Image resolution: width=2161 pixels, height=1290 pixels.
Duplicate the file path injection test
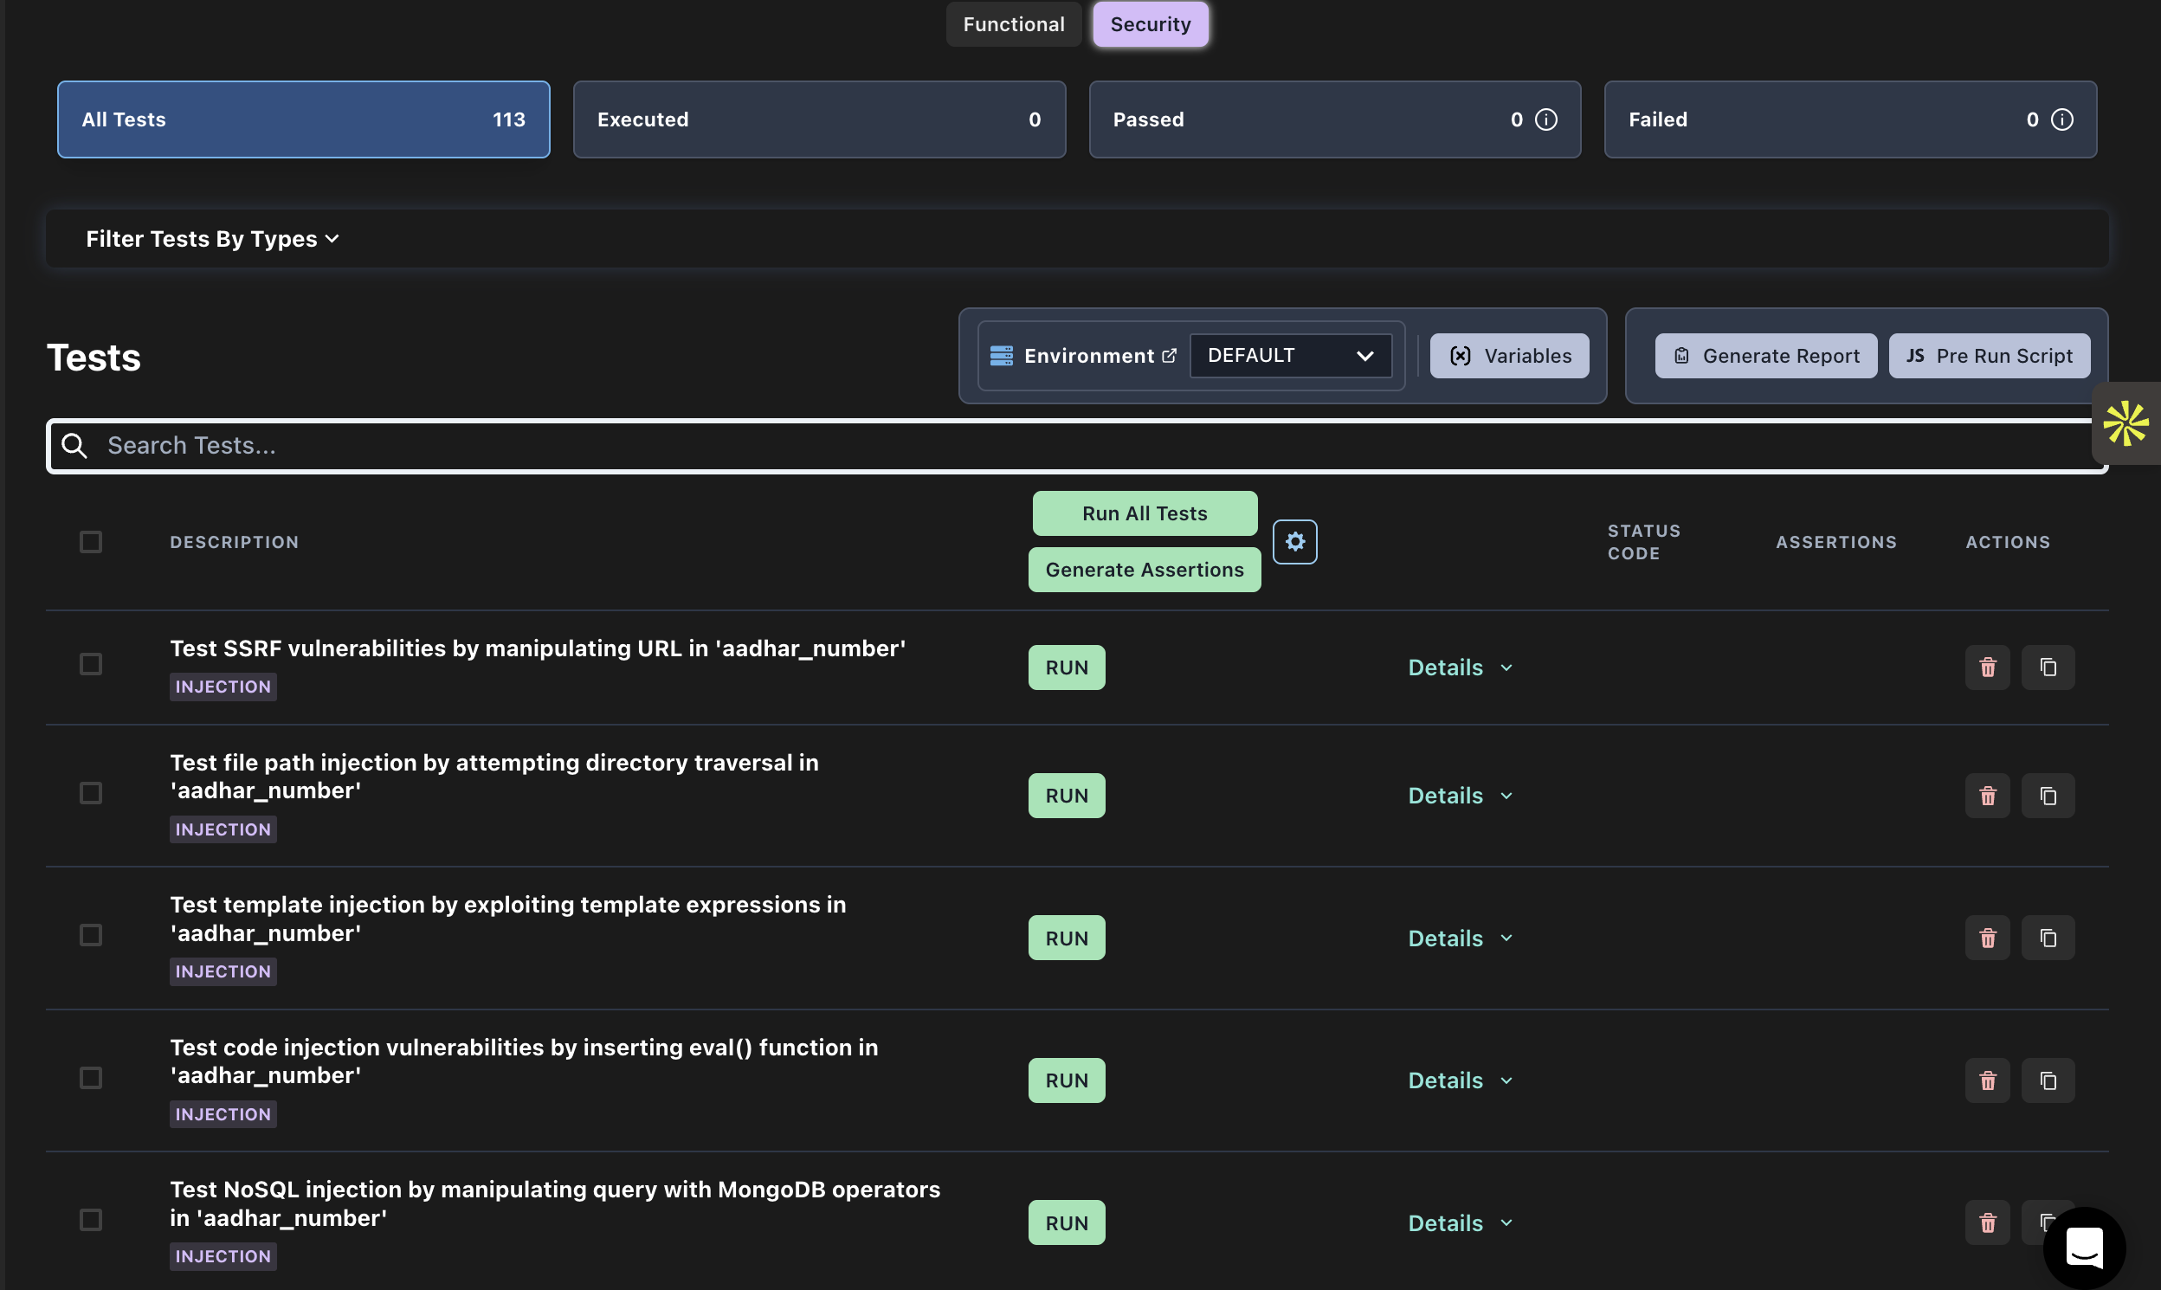(2047, 796)
